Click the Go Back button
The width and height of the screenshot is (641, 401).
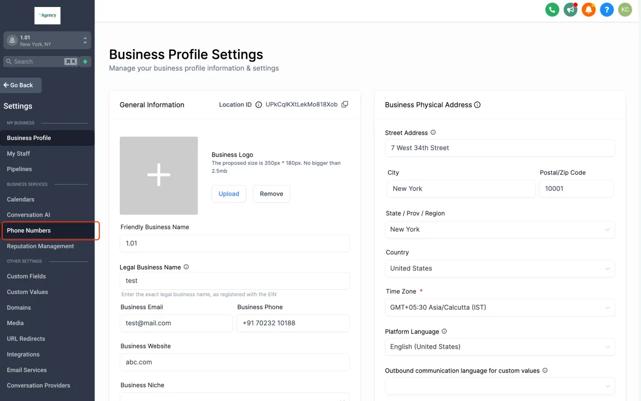21,85
